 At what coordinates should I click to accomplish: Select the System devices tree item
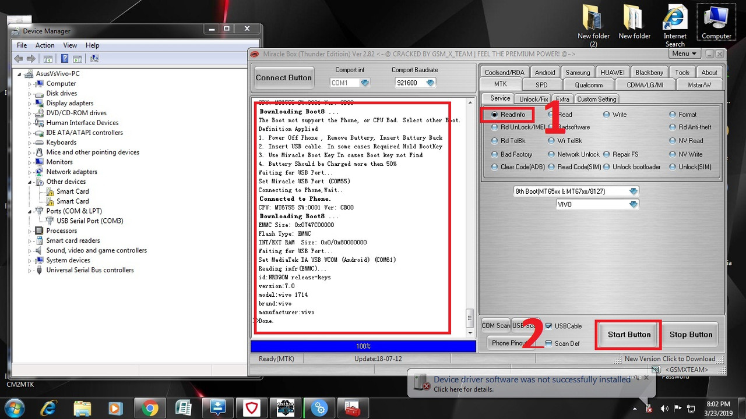pyautogui.click(x=68, y=260)
